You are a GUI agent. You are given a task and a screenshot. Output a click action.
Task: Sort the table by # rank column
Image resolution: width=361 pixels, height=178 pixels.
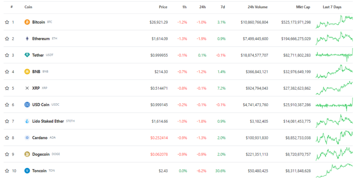coord(11,7)
